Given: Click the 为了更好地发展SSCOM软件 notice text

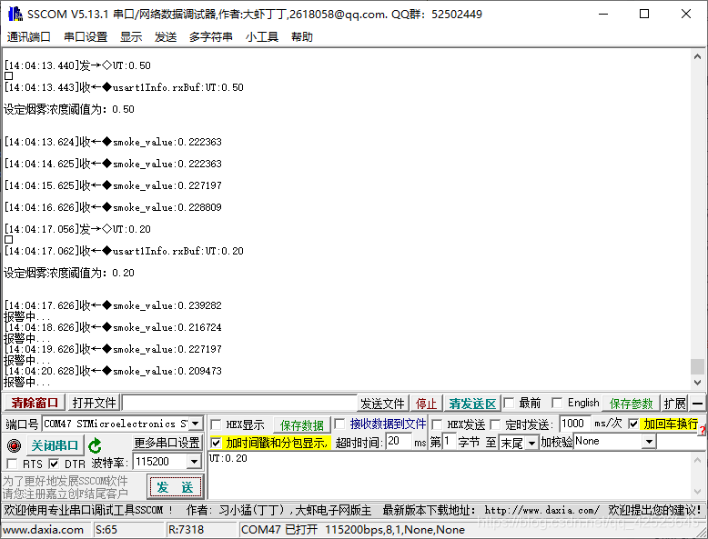Looking at the screenshot, I should (x=65, y=481).
